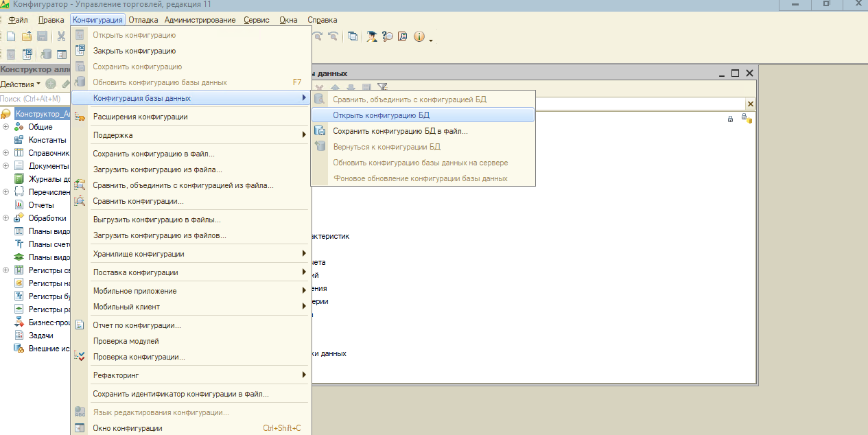The width and height of the screenshot is (868, 435).
Task: Expand the Документы tree node
Action: pos(5,166)
